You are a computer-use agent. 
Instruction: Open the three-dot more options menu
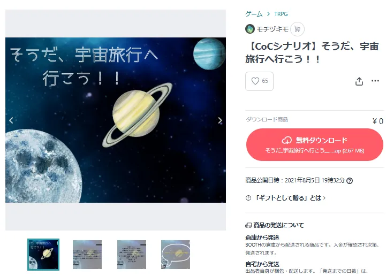point(375,81)
